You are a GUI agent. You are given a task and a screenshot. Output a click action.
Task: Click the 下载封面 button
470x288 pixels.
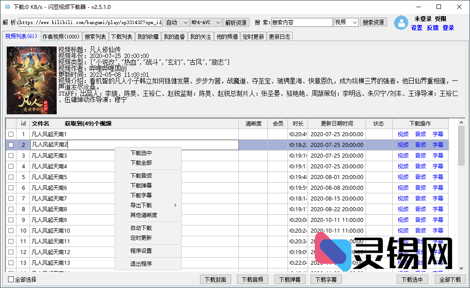click(215, 279)
